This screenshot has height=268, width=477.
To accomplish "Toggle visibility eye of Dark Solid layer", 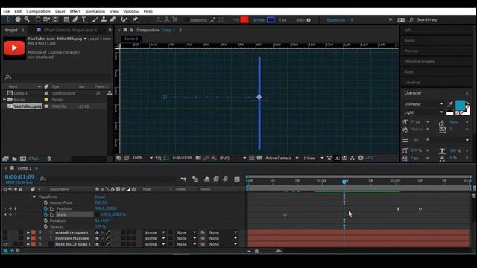I will coord(5,244).
